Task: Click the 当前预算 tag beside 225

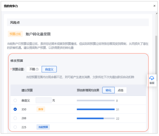Action: pyautogui.click(x=43, y=127)
